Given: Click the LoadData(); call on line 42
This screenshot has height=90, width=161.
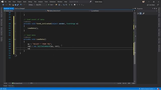Looking at the screenshot, I should coord(33,28).
